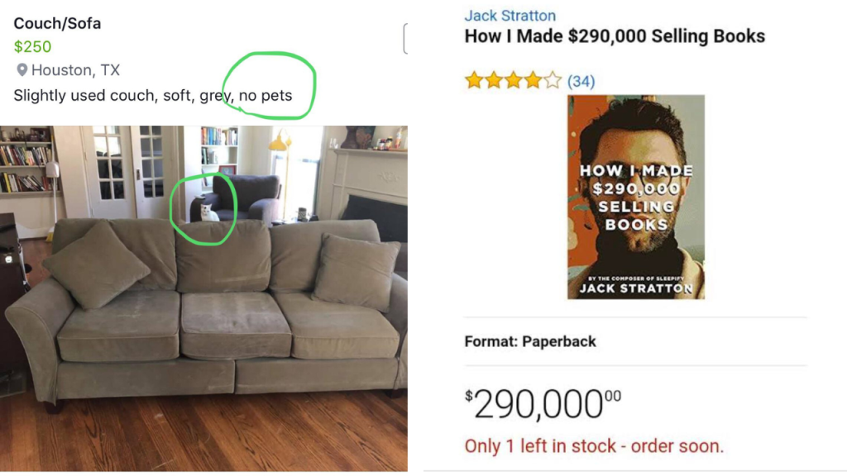
Task: Click the white cat circled in the photo
Action: pyautogui.click(x=204, y=212)
